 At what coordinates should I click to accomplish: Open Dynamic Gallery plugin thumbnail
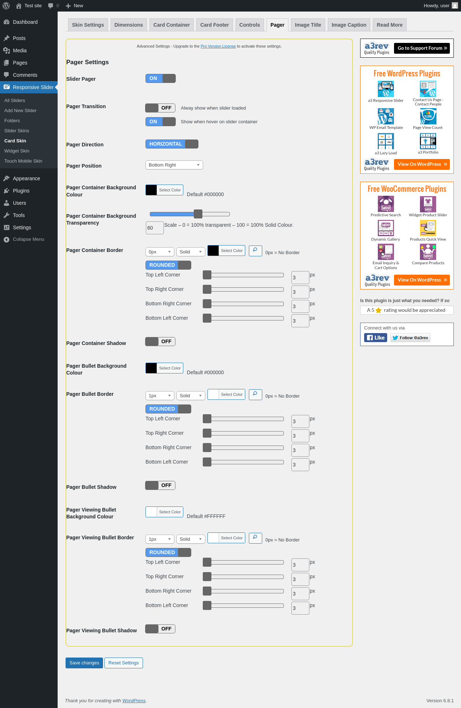(x=386, y=228)
